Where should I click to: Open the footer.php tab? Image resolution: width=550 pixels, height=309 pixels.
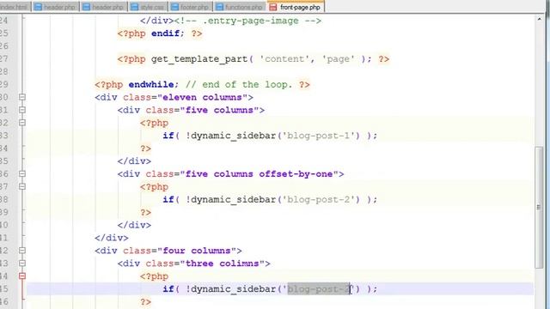coord(191,7)
